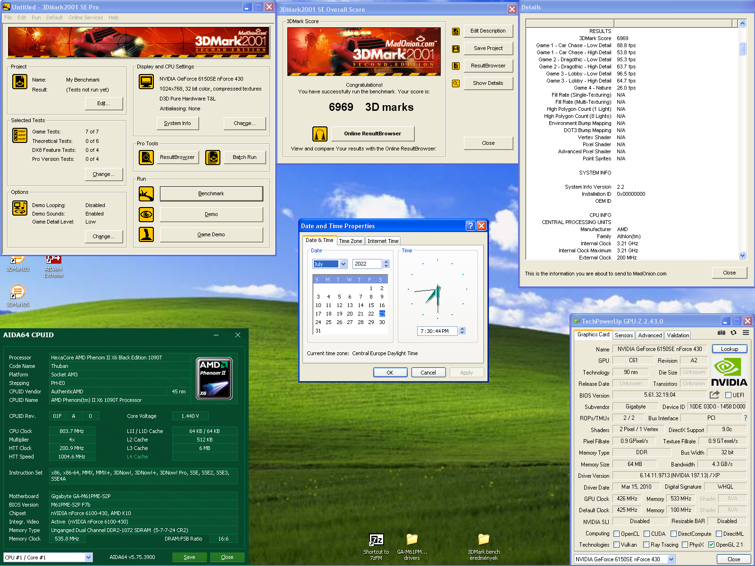Viewport: 755px width, 566px height.
Task: Click the Benchmark run icon
Action: point(146,194)
